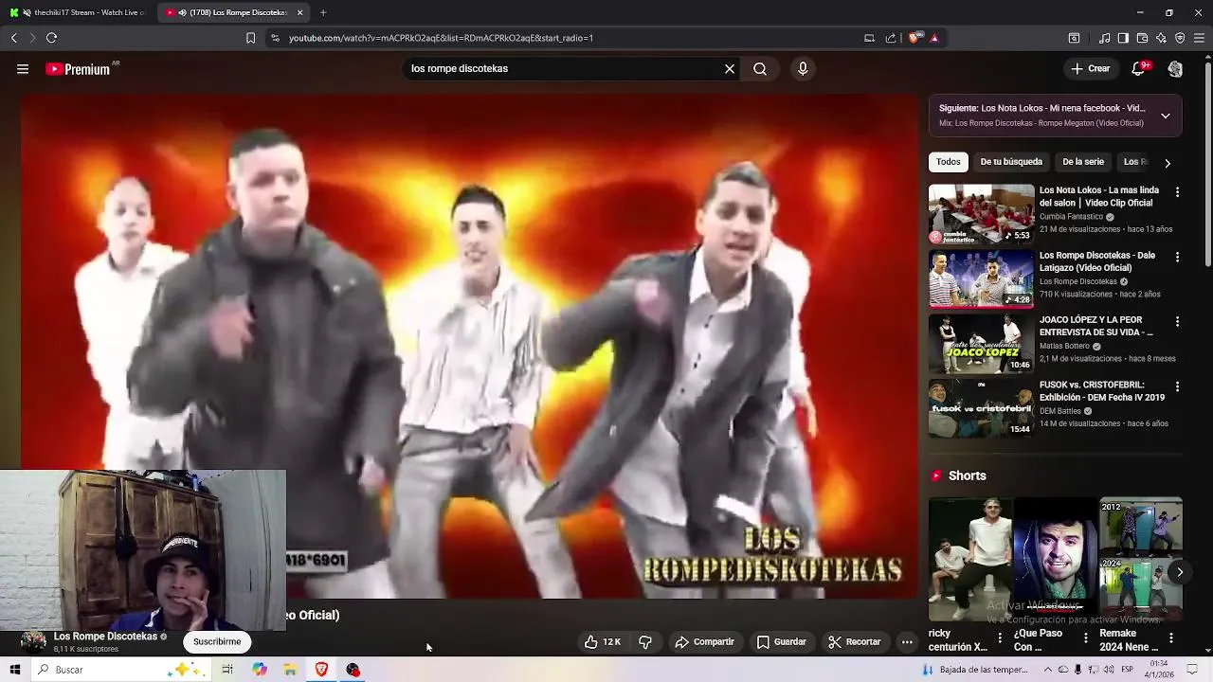Open the ricky centurión short

tap(970, 559)
